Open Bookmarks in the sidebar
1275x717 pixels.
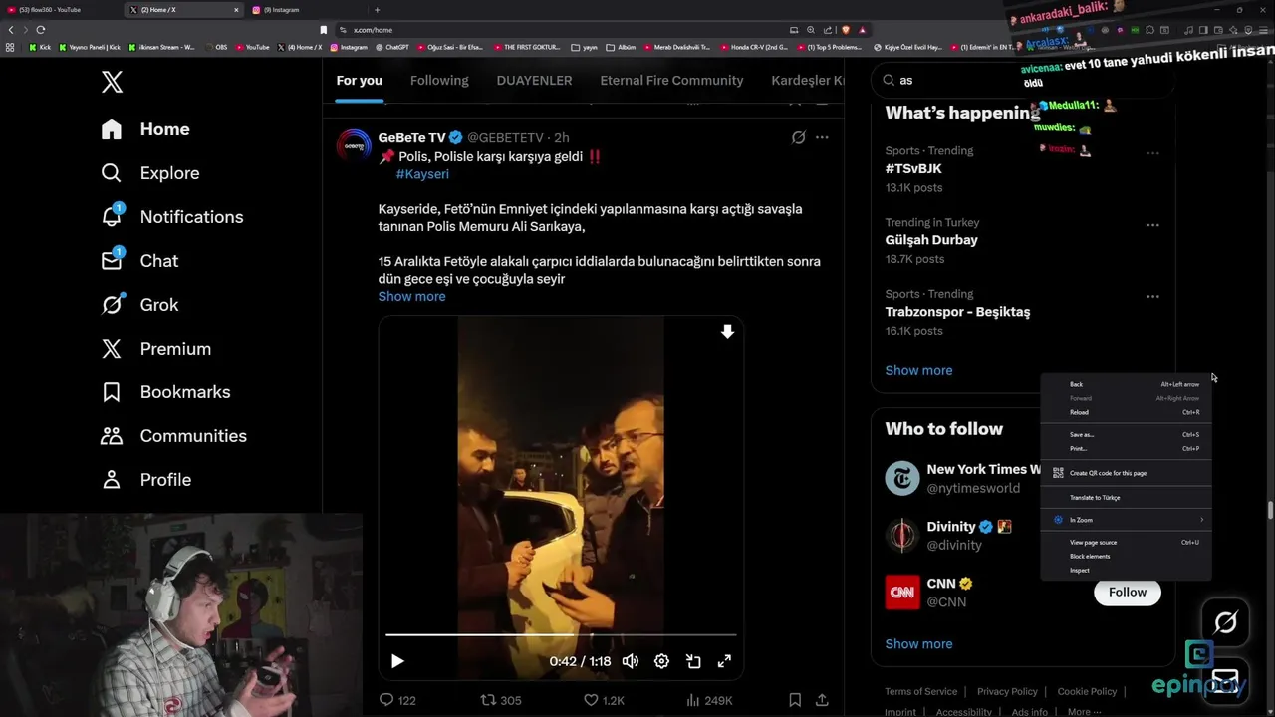tap(165, 392)
